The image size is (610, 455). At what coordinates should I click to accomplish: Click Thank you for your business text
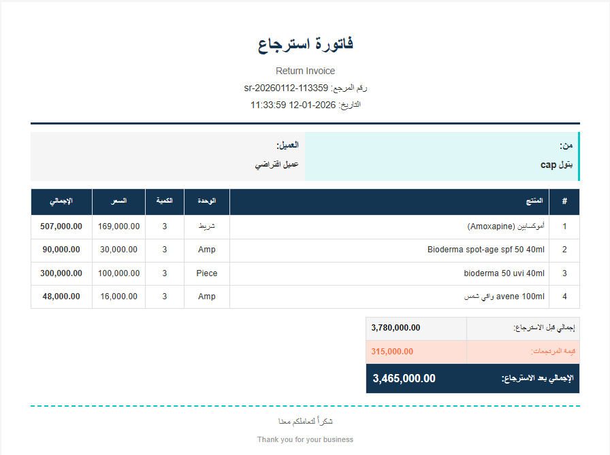click(x=306, y=439)
